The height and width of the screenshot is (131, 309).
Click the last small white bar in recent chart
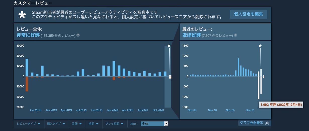[264, 77]
